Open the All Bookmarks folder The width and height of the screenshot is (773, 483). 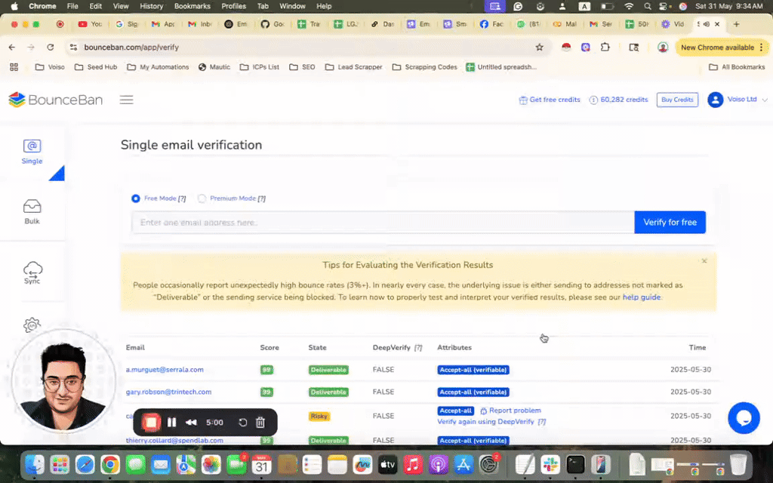point(738,67)
